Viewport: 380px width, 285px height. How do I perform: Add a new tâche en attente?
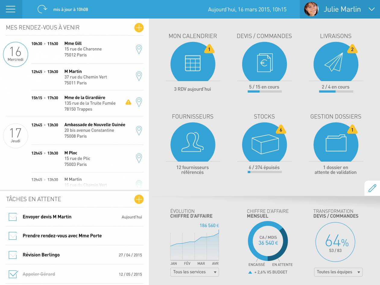139,199
